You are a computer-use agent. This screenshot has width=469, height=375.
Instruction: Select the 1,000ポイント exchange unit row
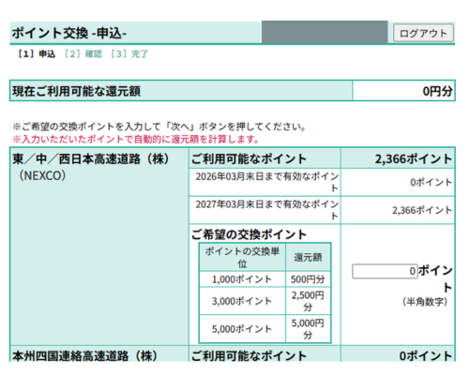[265, 279]
